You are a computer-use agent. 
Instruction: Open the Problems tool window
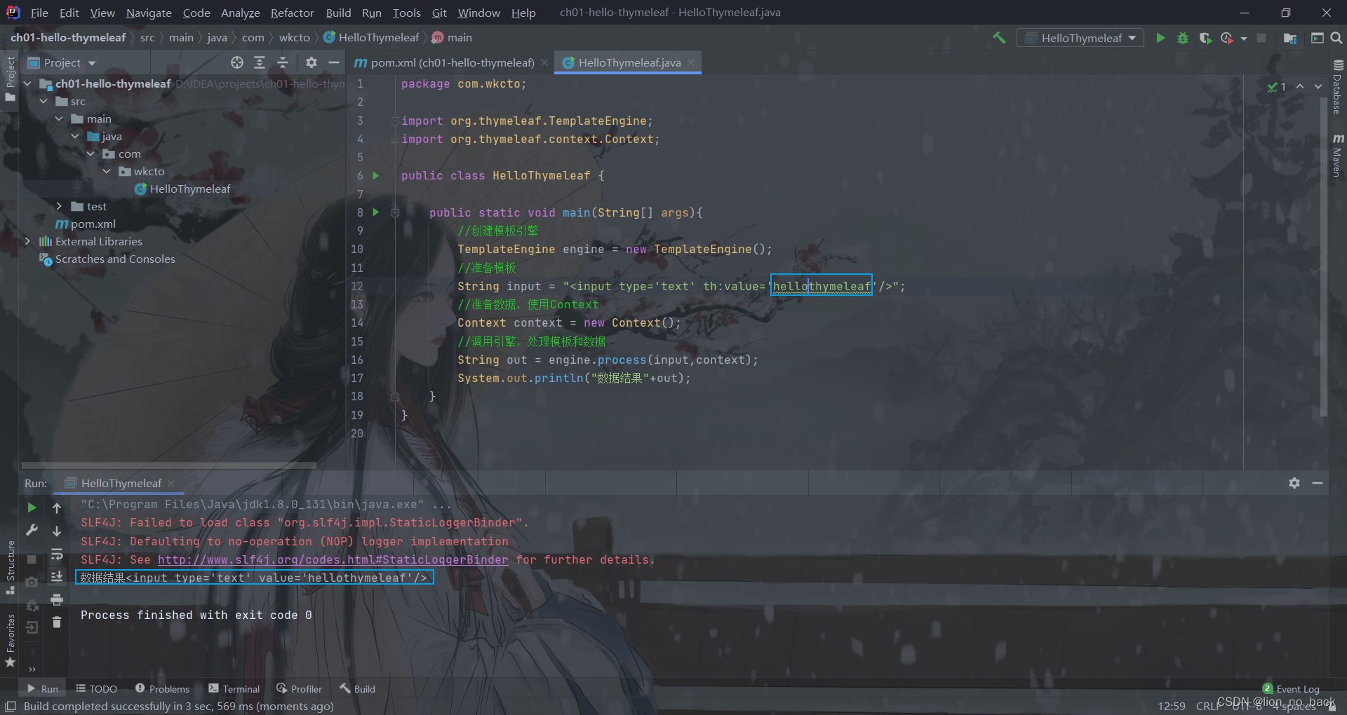point(162,689)
